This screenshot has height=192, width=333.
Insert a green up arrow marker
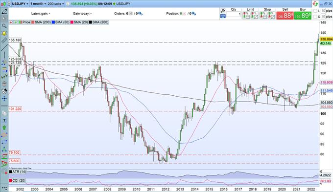click(4, 128)
